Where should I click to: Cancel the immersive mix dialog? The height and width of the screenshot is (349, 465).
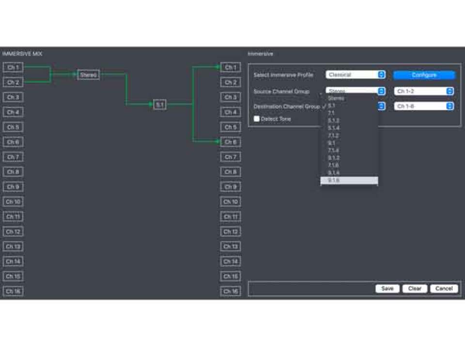[x=444, y=288]
